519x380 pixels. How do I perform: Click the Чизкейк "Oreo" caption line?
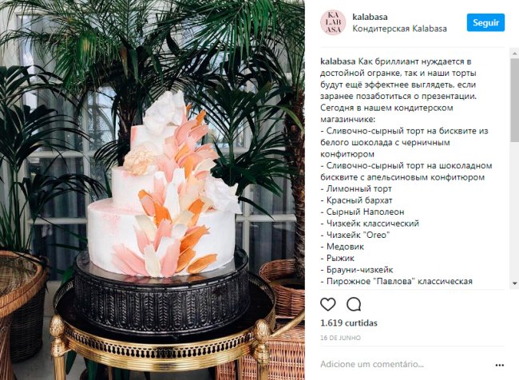point(355,235)
